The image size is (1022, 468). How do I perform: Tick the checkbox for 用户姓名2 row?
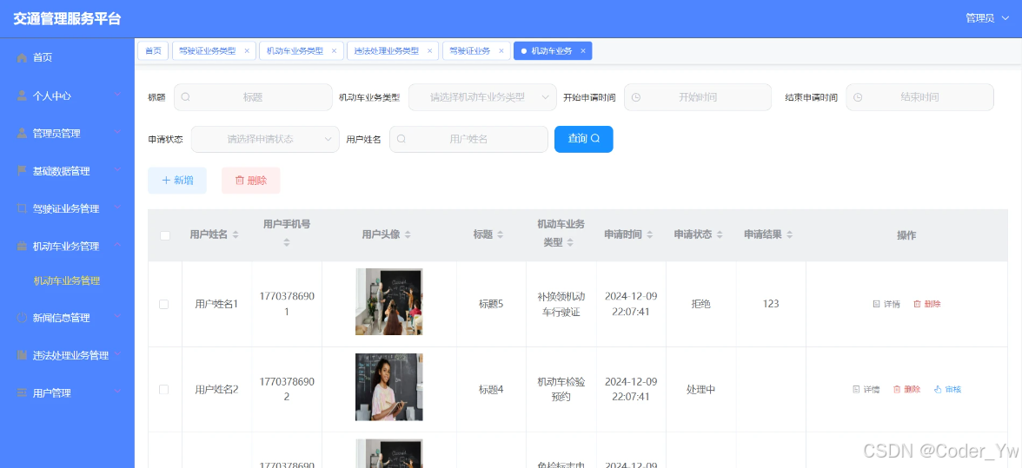point(163,389)
